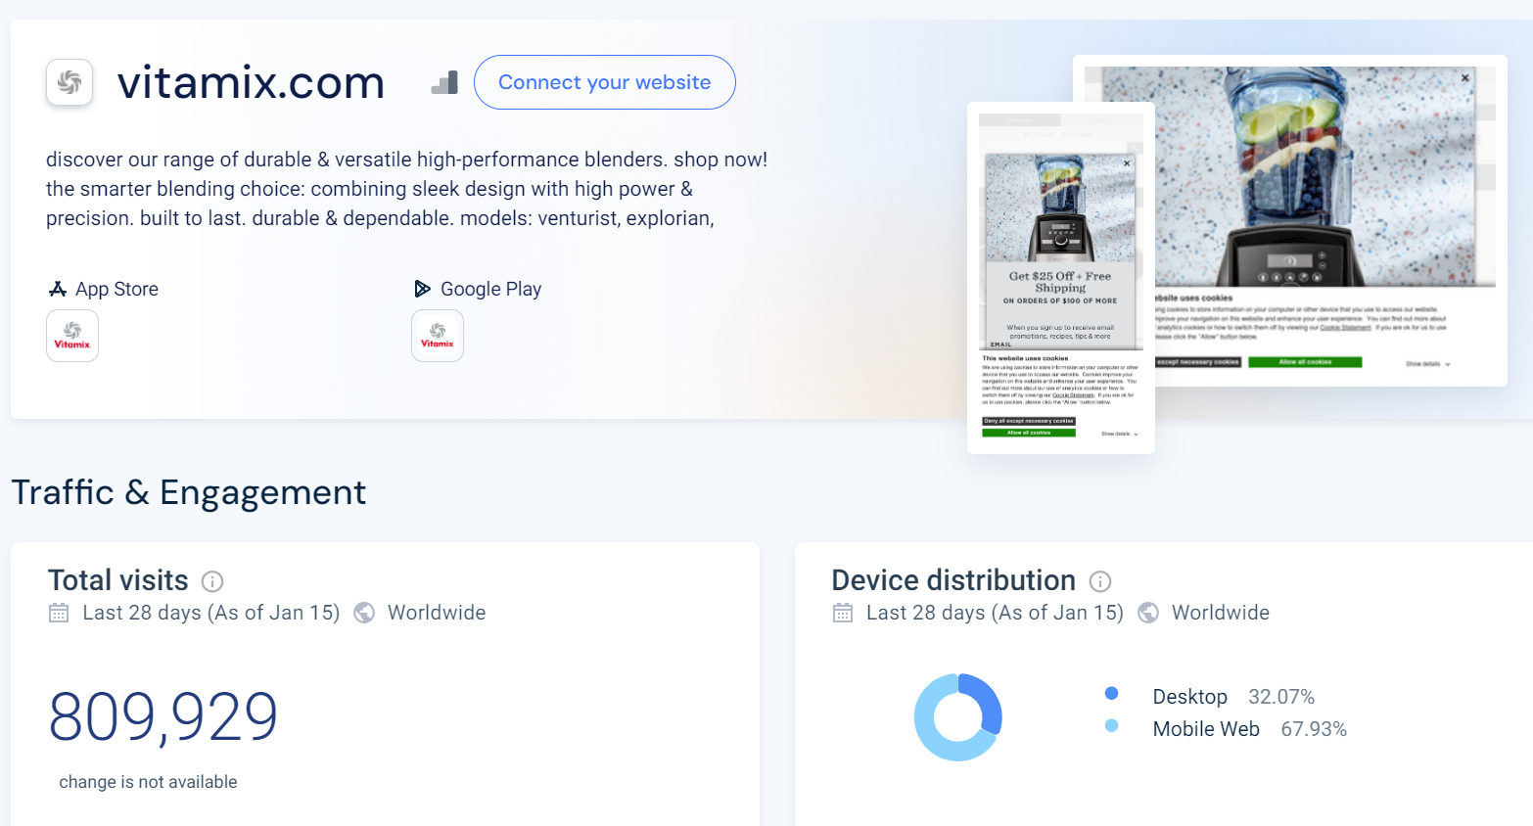Select the Desktop legend label
The height and width of the screenshot is (826, 1533).
point(1189,697)
